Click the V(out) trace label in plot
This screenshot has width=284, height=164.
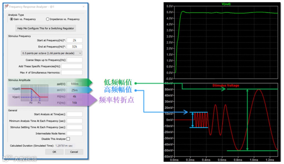[x=226, y=4]
